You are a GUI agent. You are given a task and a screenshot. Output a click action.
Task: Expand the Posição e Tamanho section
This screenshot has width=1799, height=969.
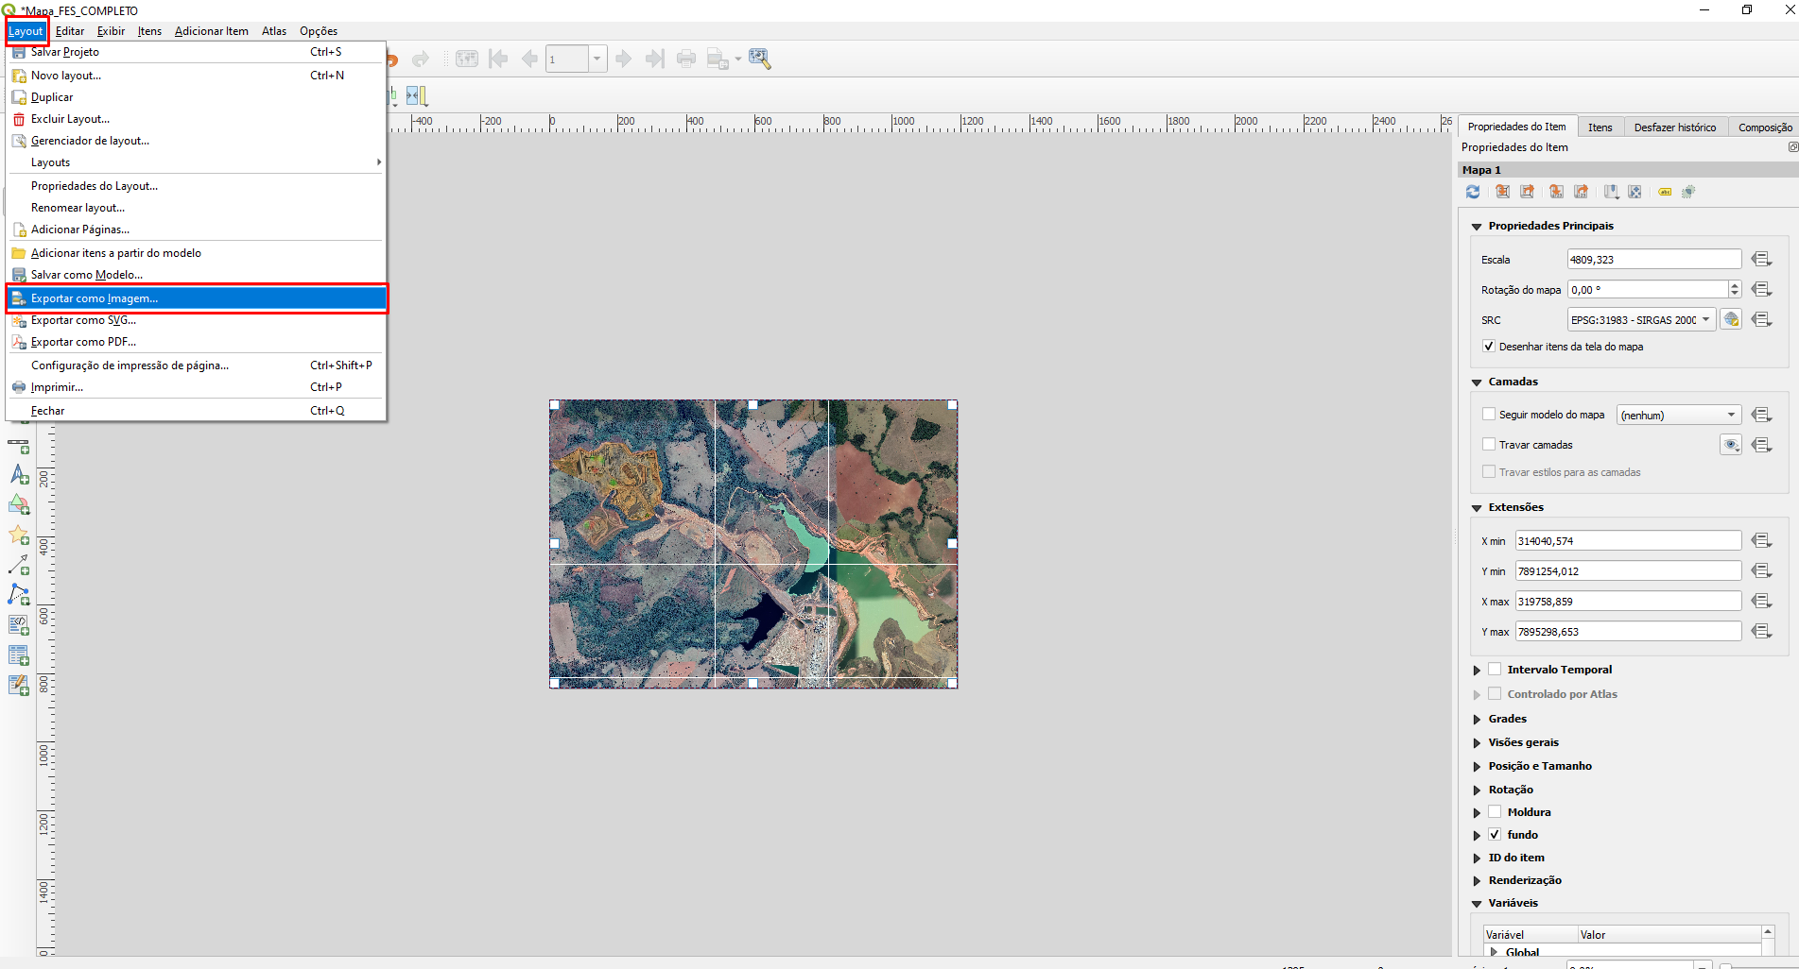[1477, 767]
